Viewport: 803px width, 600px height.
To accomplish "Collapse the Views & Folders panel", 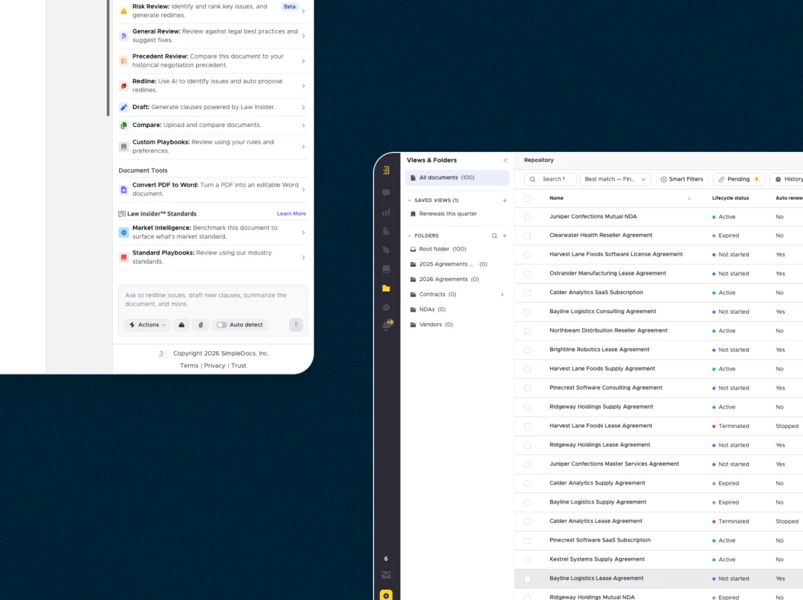I will pos(505,161).
